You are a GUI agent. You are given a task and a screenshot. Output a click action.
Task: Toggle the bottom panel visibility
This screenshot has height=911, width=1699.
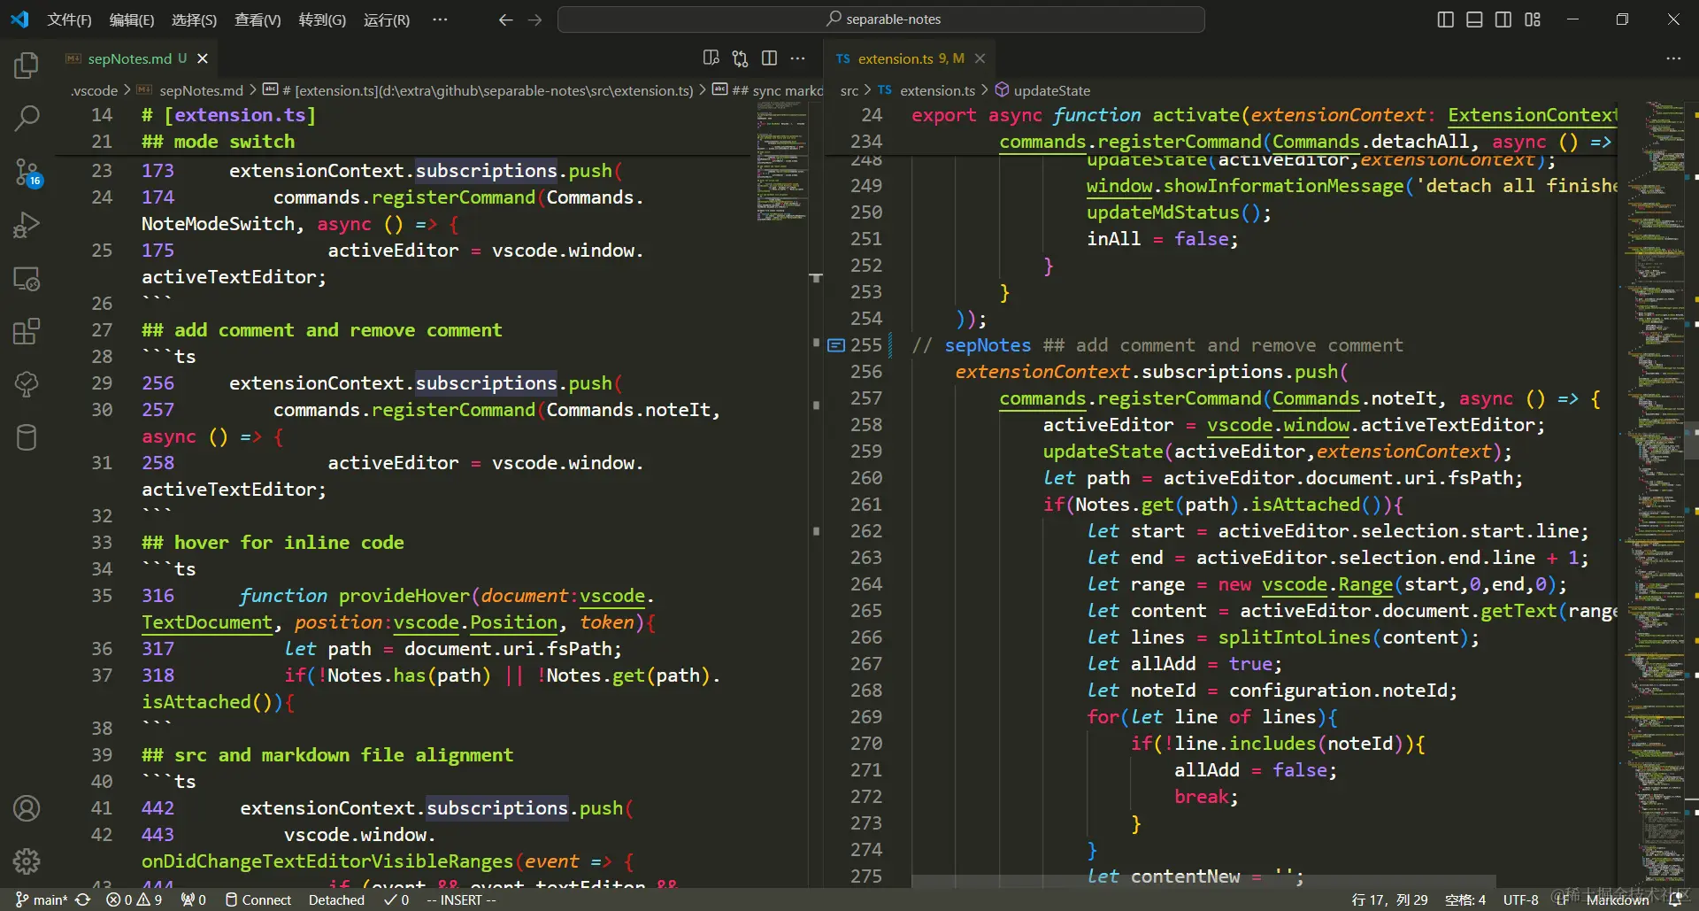point(1474,19)
